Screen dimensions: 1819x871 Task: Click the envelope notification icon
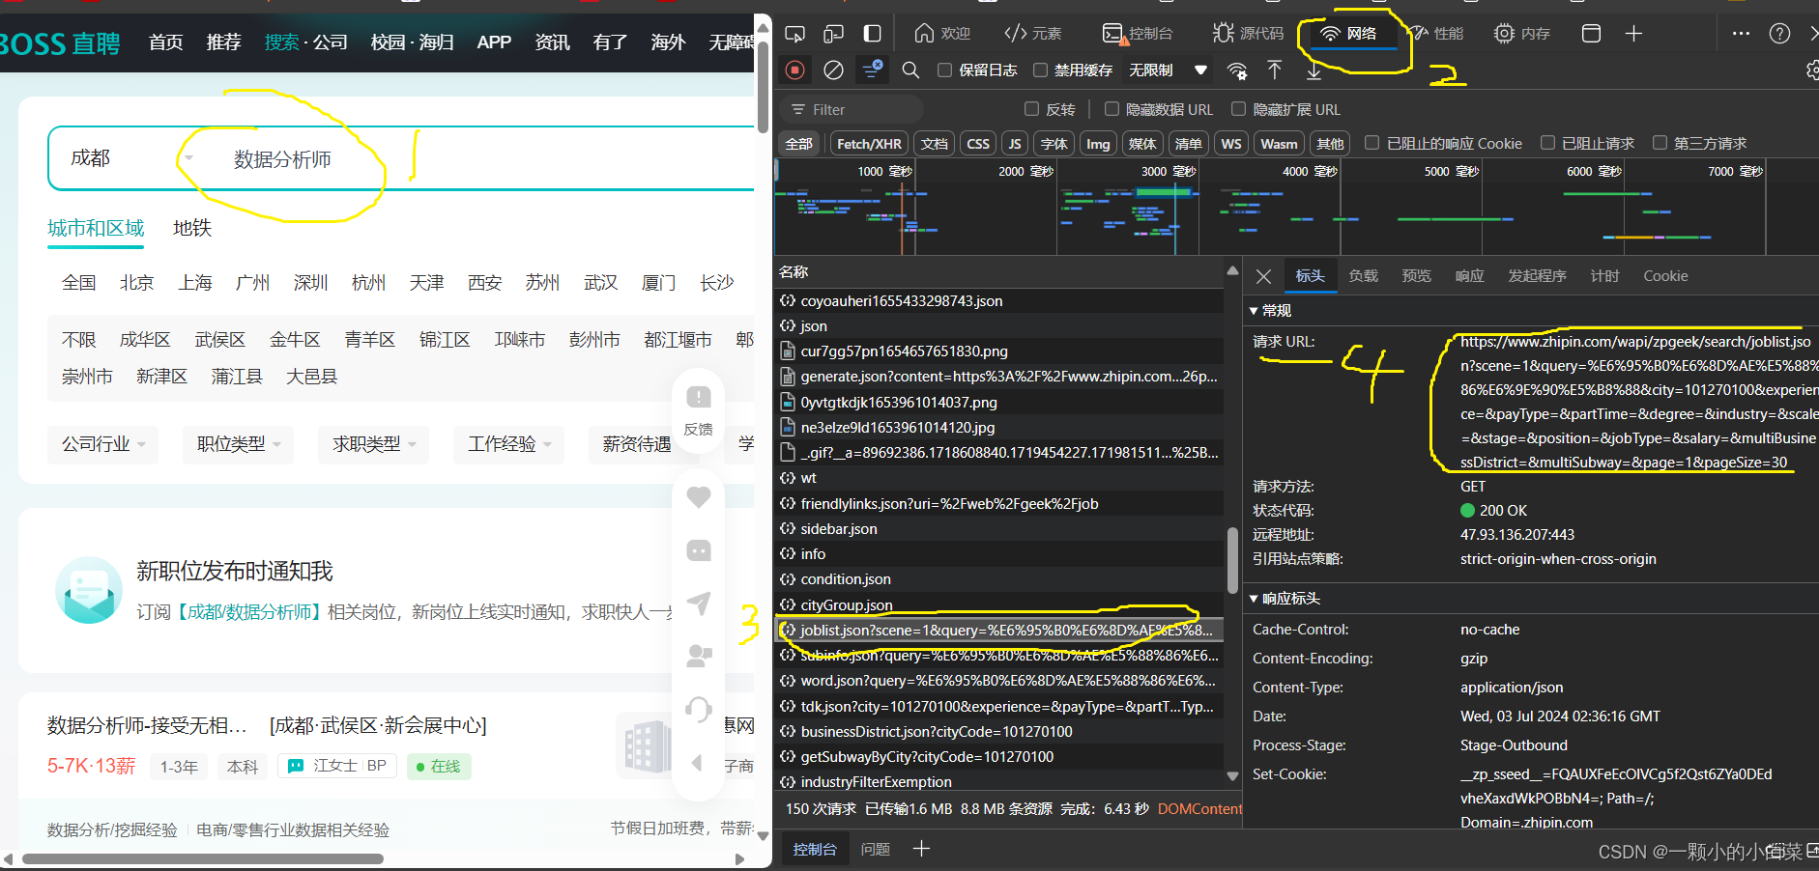[89, 590]
